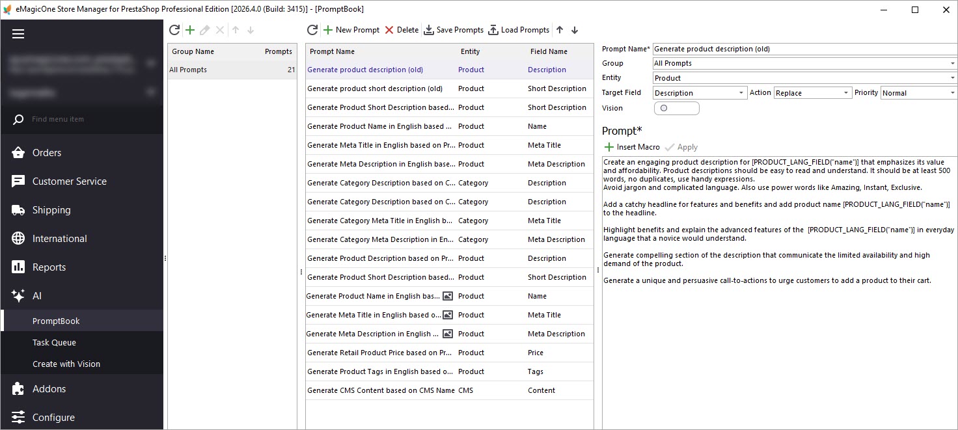This screenshot has height=430, width=958.
Task: Sort by Prompt Name column header
Action: point(380,51)
